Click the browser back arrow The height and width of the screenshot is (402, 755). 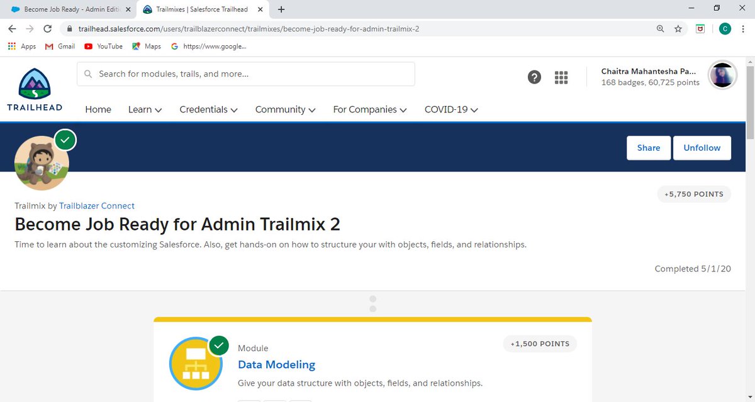coord(12,28)
